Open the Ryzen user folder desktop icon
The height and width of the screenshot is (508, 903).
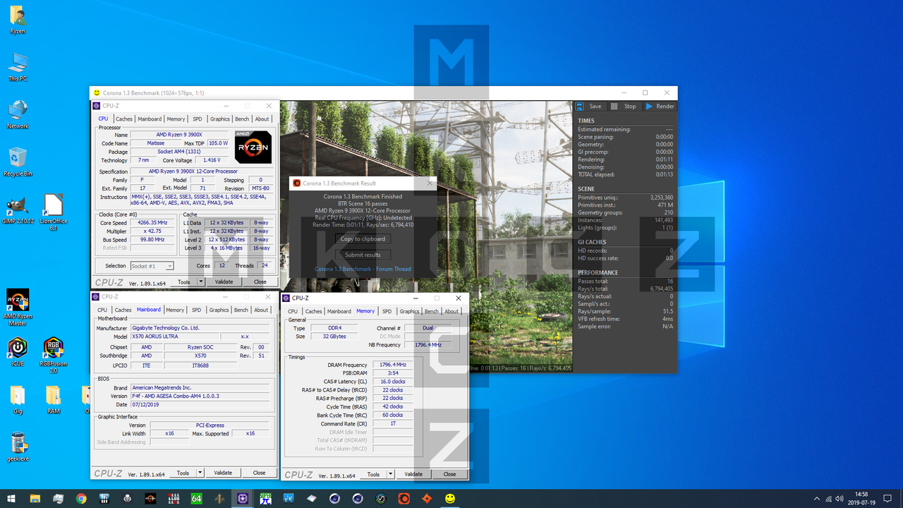point(18,20)
